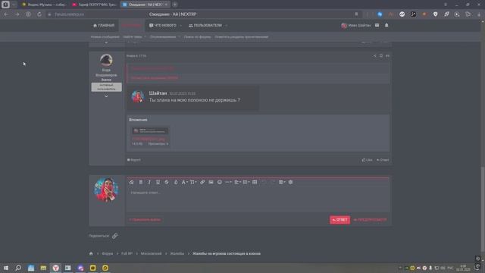
Task: Open the Yandex Browser taskbar icon
Action: pyautogui.click(x=55, y=268)
